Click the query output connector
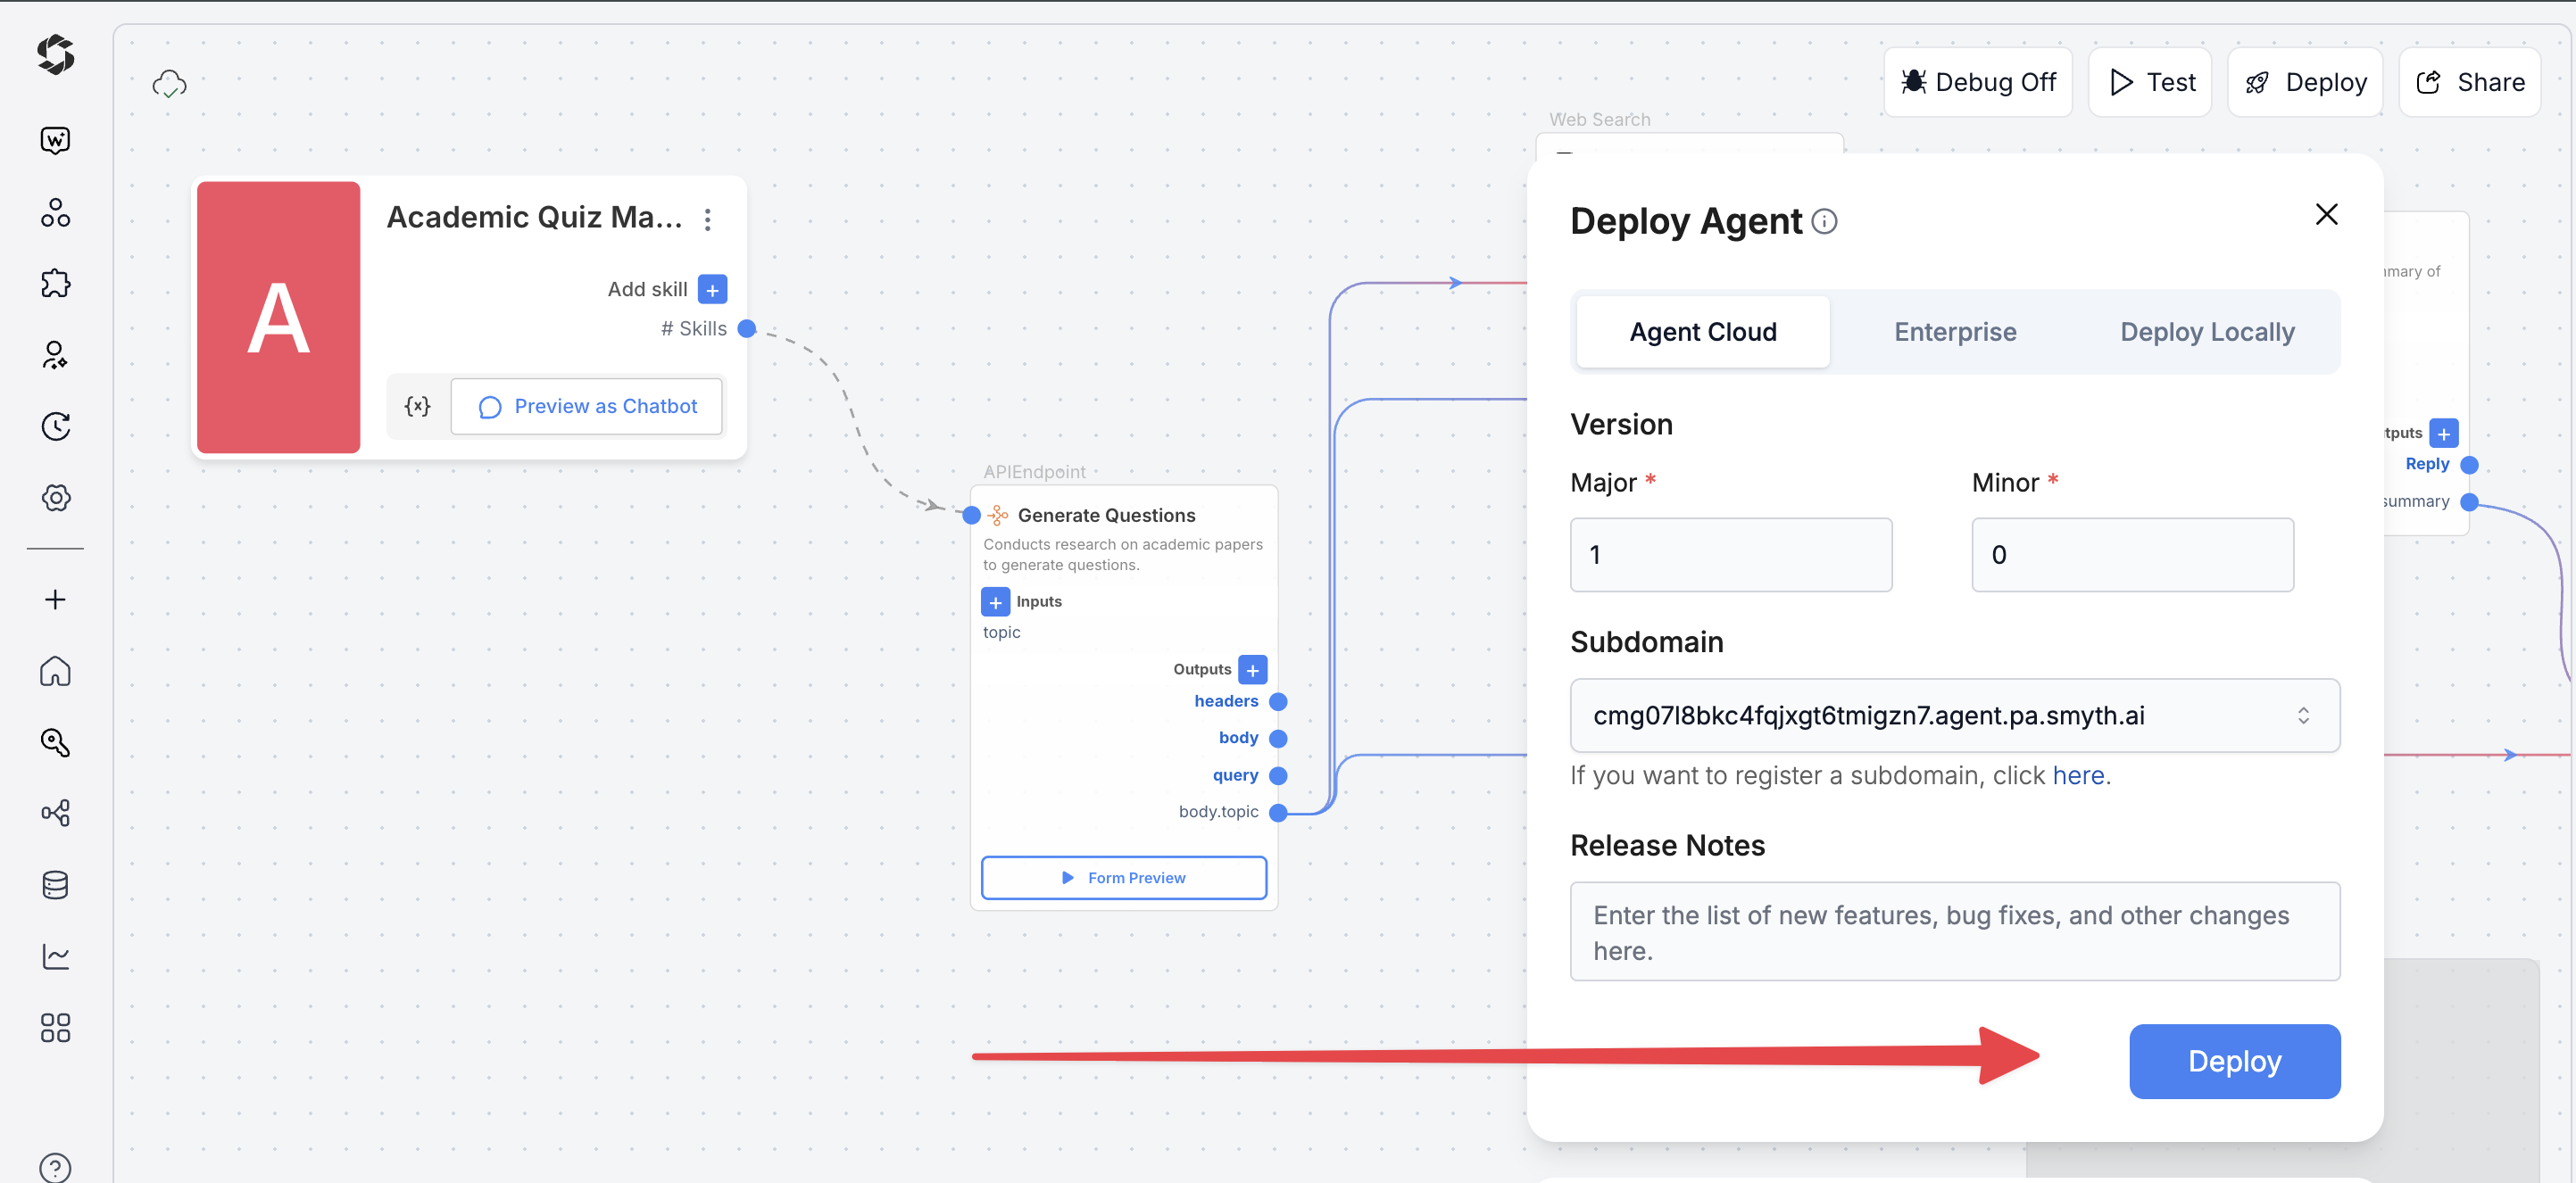 [x=1278, y=776]
